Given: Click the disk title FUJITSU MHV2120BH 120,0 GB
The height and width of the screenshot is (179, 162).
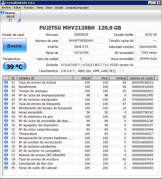Looking at the screenshot, I should pyautogui.click(x=80, y=28).
